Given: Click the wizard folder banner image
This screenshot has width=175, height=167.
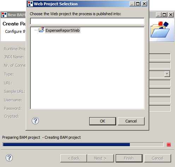Looking at the screenshot, I should 160,30.
